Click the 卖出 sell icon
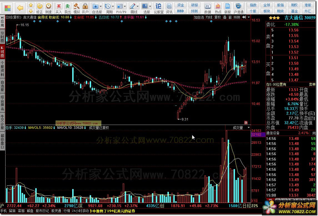Screen dimensions: 318x216 point(67,8)
